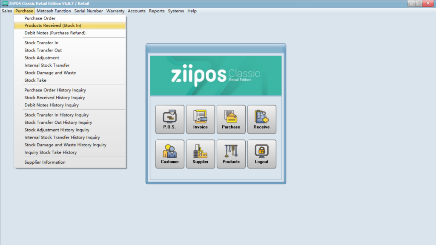Open Stock Transfer In entry

[41, 43]
